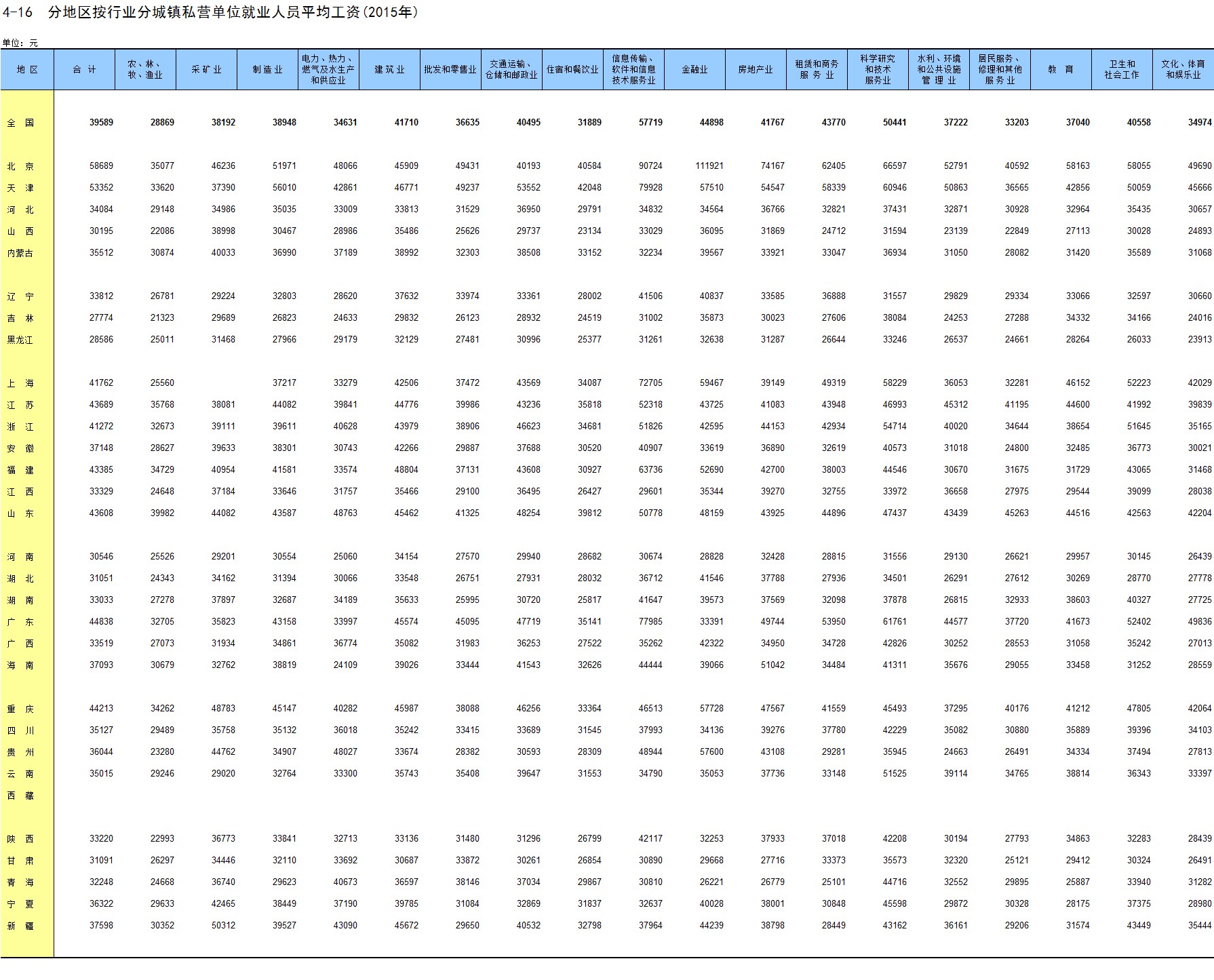The width and height of the screenshot is (1214, 980).
Task: Click Shanghai total value 41762
Action: pos(101,383)
